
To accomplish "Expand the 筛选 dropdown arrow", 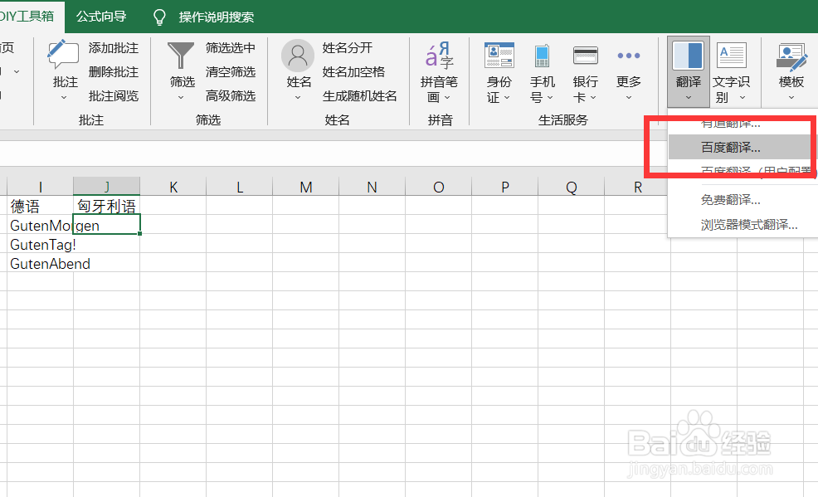I will 181,98.
